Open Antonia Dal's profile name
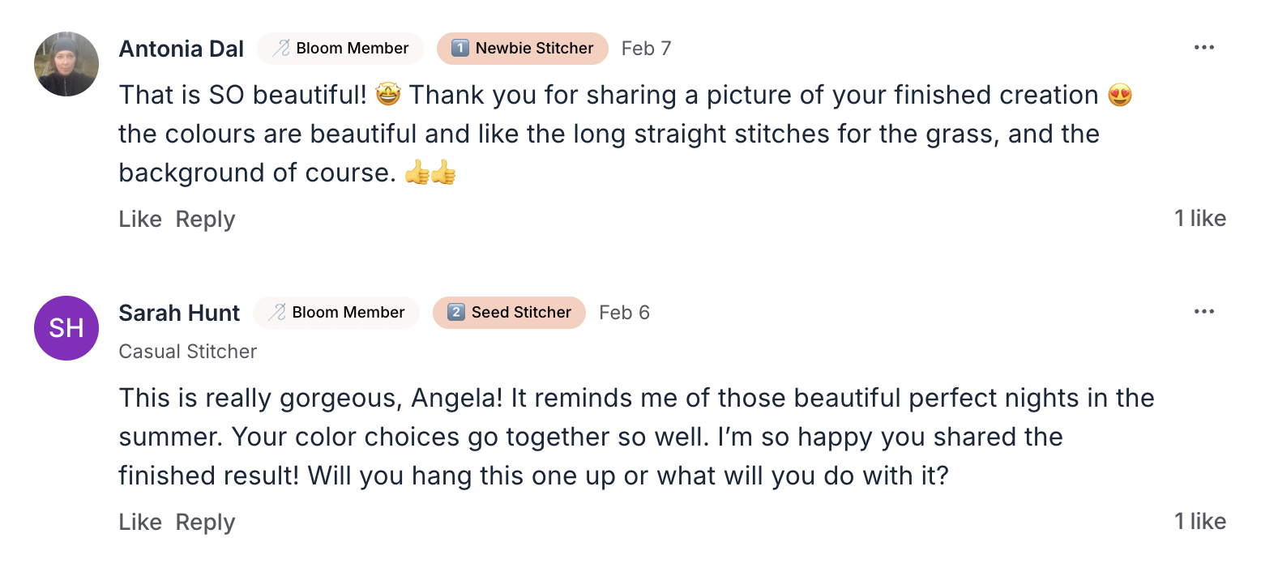The height and width of the screenshot is (572, 1261). click(x=181, y=48)
